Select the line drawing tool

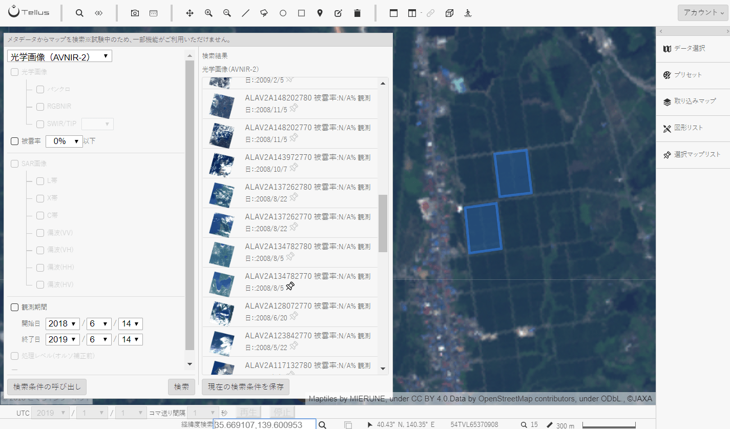pyautogui.click(x=245, y=13)
